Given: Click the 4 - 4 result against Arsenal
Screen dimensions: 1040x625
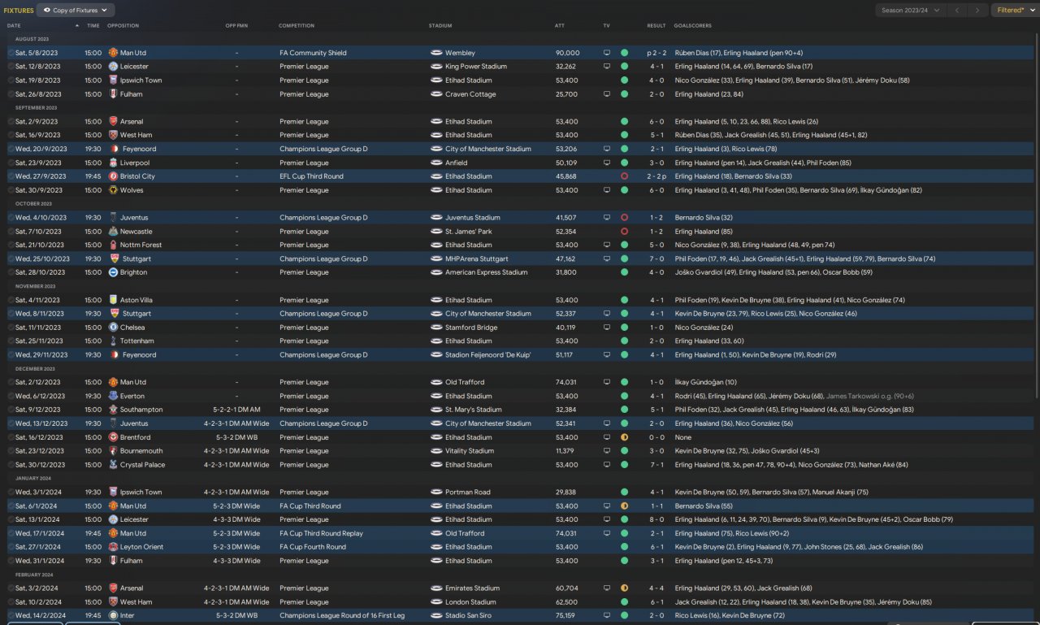Looking at the screenshot, I should coord(656,588).
